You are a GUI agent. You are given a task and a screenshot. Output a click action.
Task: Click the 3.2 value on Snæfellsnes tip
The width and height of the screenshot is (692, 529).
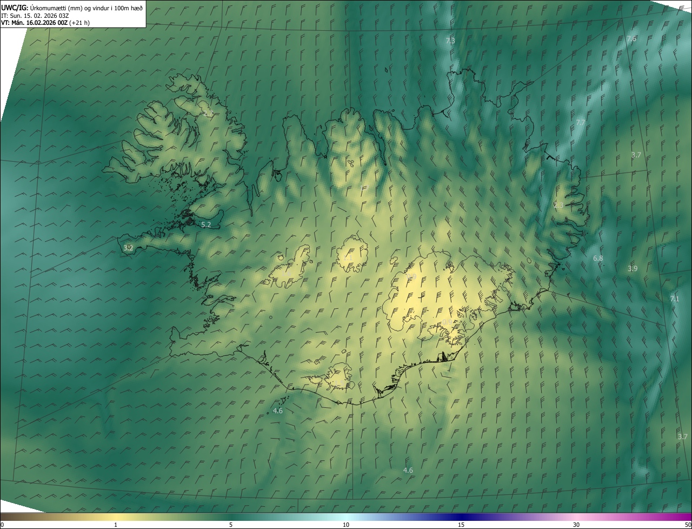(x=128, y=248)
